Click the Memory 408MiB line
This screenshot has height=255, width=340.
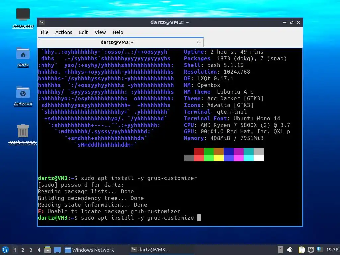tap(223, 138)
